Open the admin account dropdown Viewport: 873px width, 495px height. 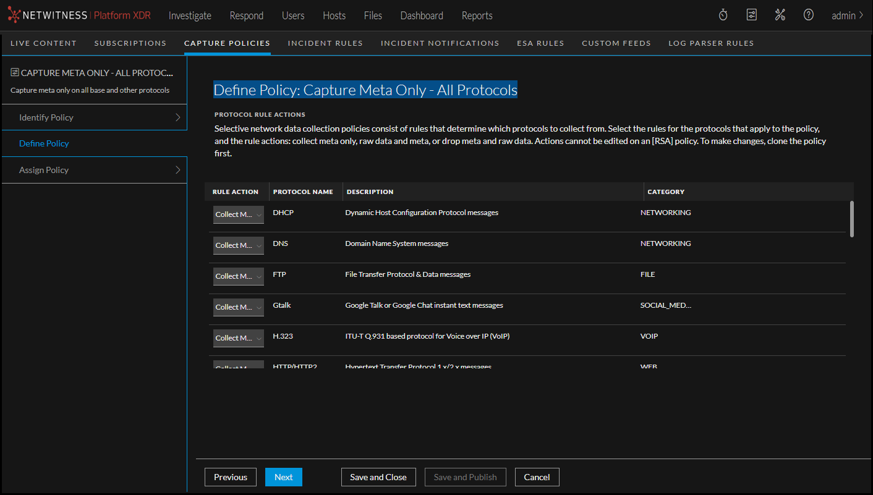[x=846, y=15]
